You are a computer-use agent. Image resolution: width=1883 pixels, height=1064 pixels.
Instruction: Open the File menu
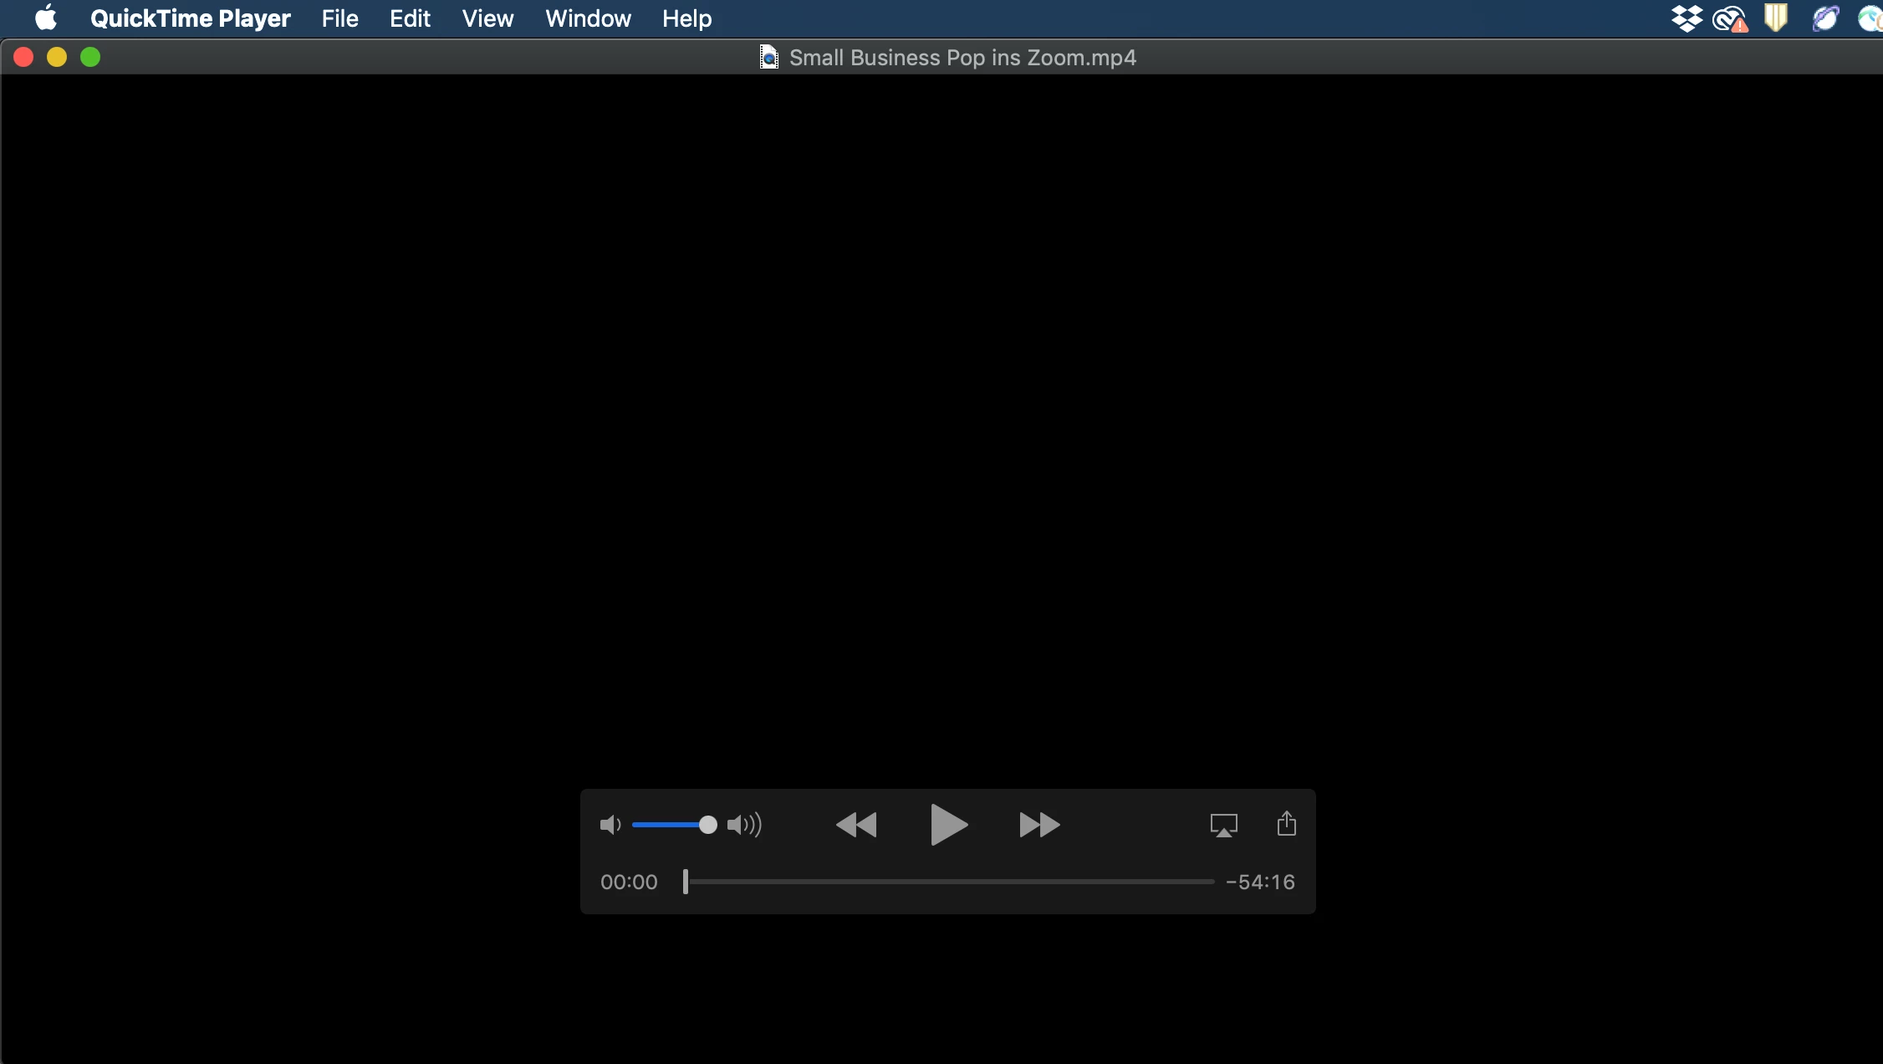pos(339,18)
